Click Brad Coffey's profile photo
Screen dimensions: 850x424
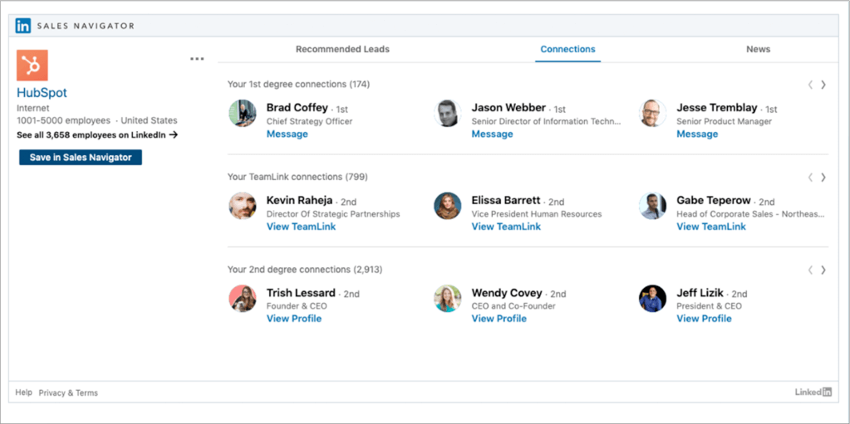click(243, 114)
